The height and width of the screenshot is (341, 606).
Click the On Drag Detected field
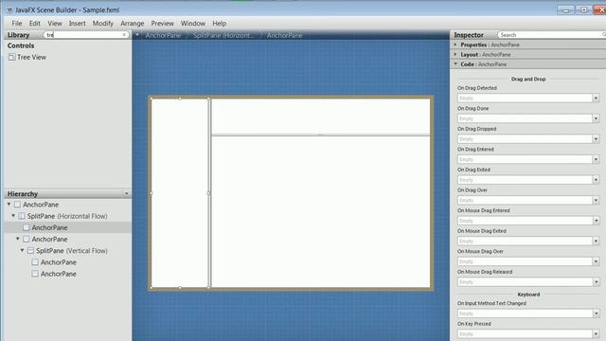pos(525,99)
